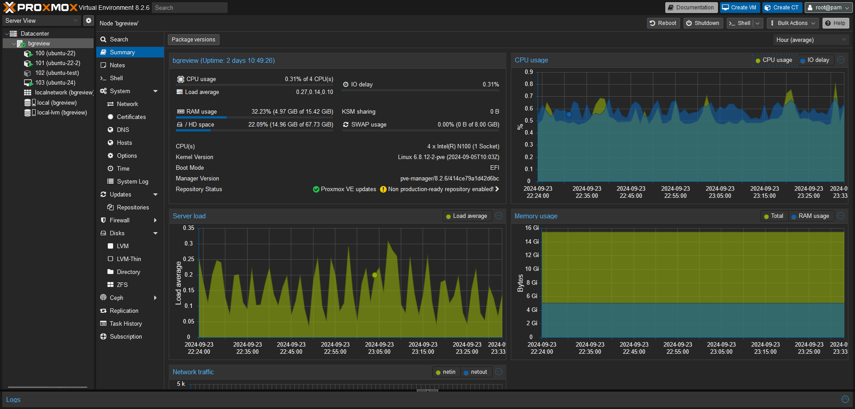The image size is (855, 409).
Task: Open the node Shell menu item
Action: [x=130, y=78]
